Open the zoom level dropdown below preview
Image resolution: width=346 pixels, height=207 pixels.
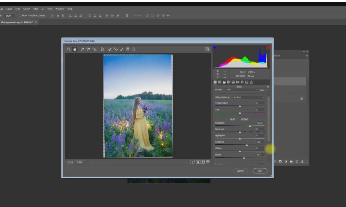coord(87,162)
